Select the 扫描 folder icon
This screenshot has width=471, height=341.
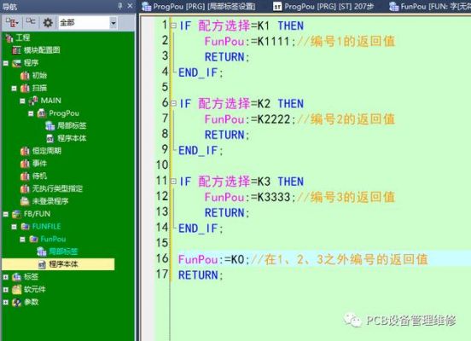coord(25,89)
